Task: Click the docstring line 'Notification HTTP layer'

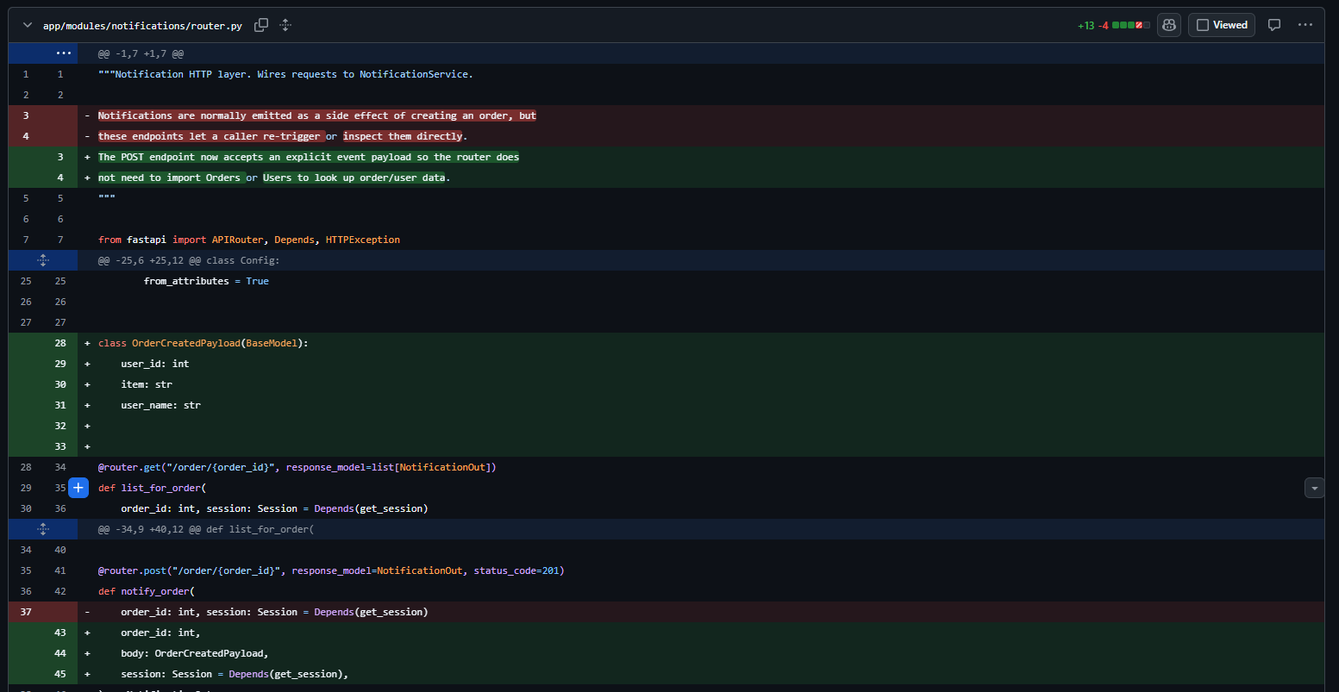Action: pyautogui.click(x=285, y=74)
